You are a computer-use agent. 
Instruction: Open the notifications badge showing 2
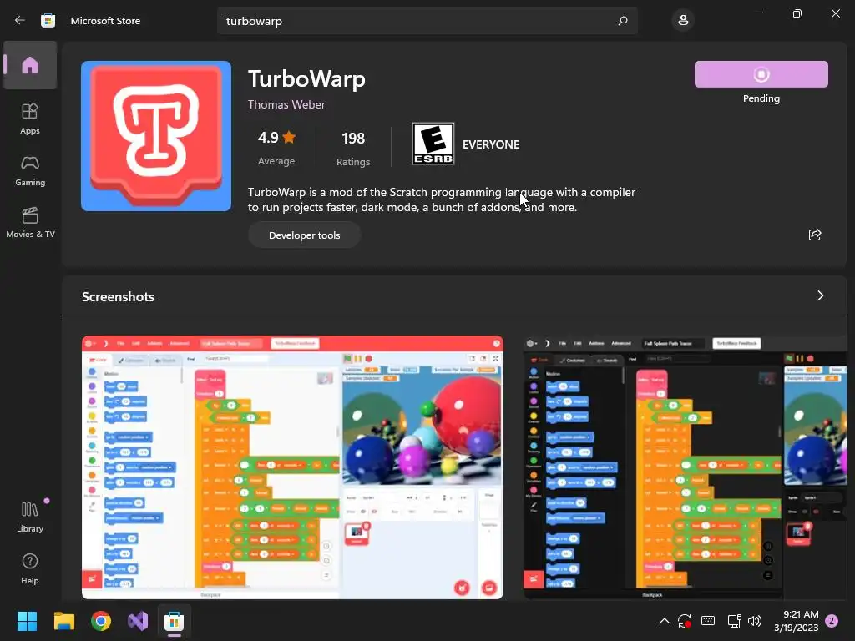(832, 621)
